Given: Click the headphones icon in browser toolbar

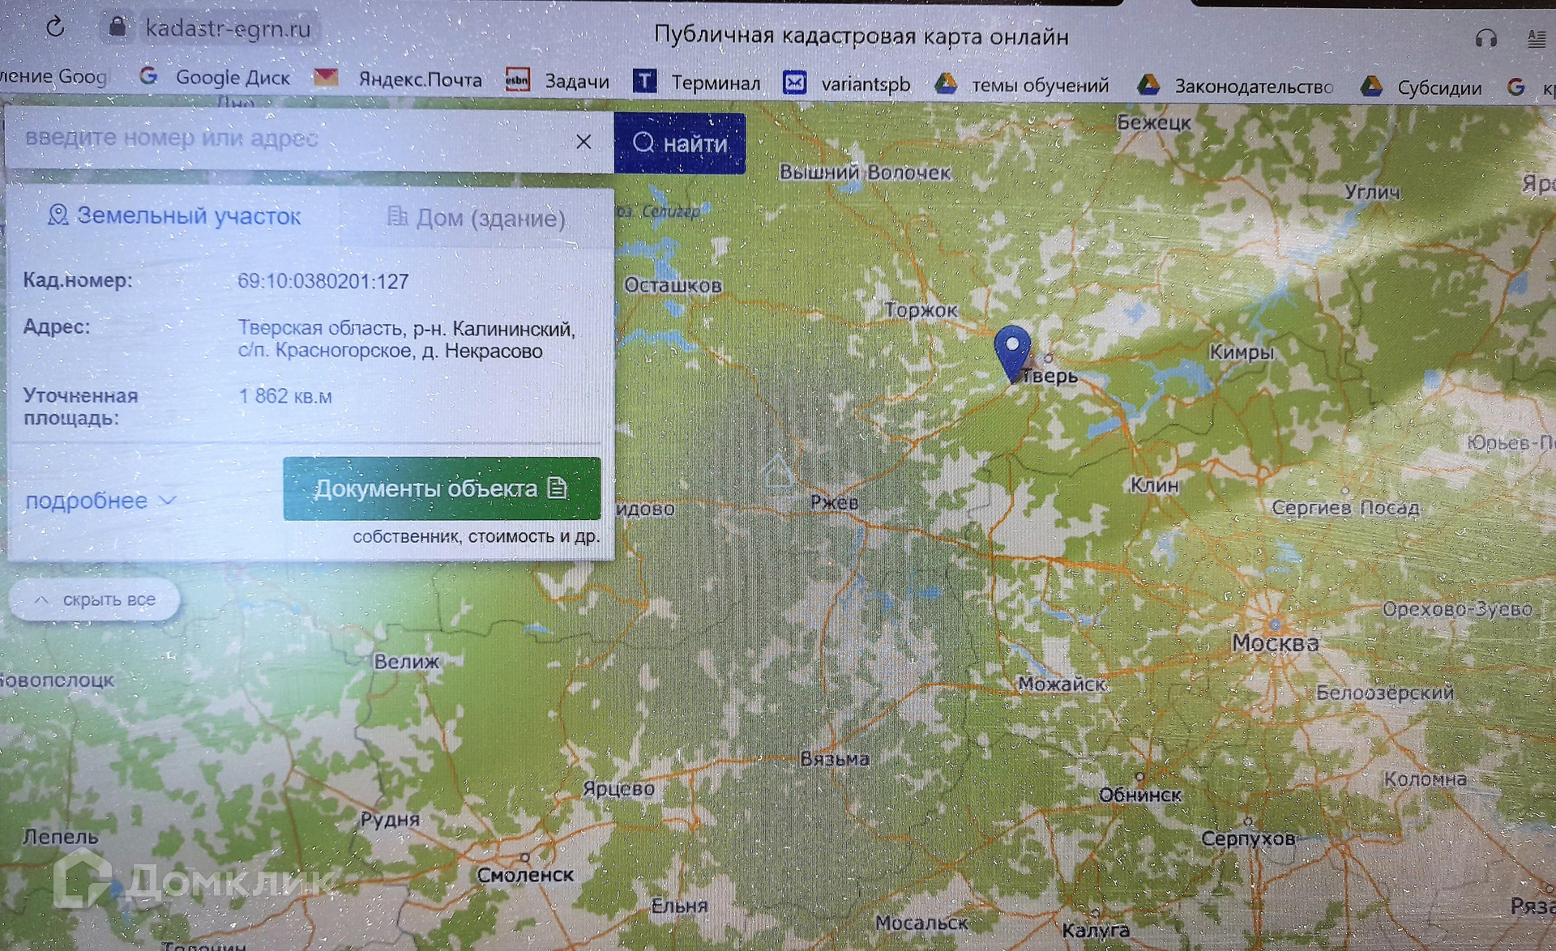Looking at the screenshot, I should (x=1485, y=38).
